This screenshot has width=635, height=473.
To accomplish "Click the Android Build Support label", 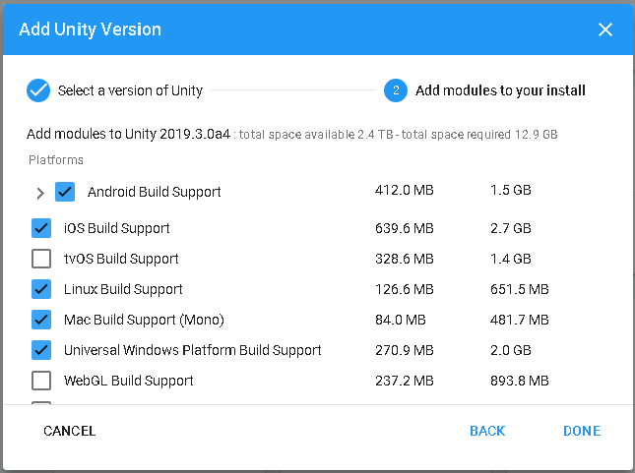I will pos(154,192).
